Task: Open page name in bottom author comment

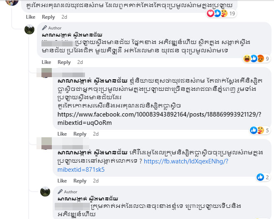Action: [88, 199]
